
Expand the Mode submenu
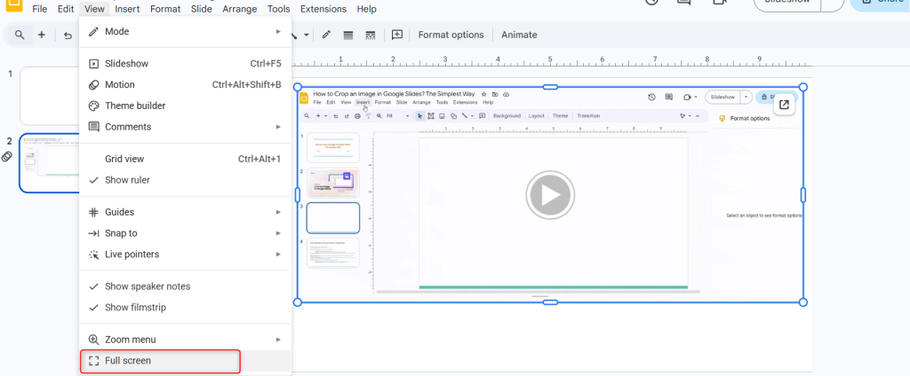pos(185,31)
